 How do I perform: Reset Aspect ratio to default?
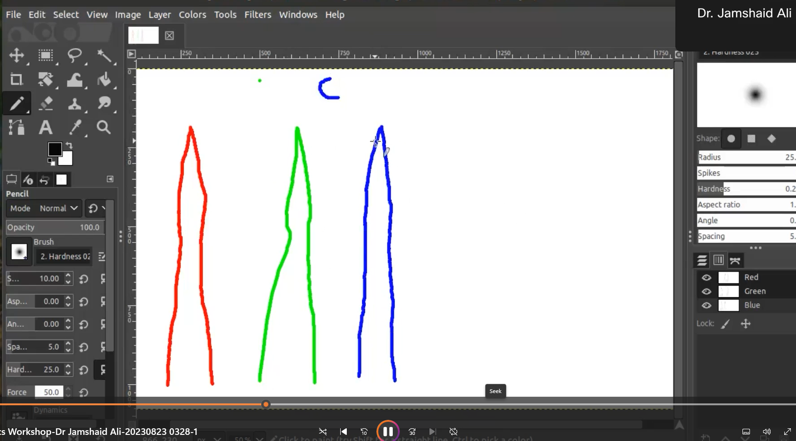(84, 301)
